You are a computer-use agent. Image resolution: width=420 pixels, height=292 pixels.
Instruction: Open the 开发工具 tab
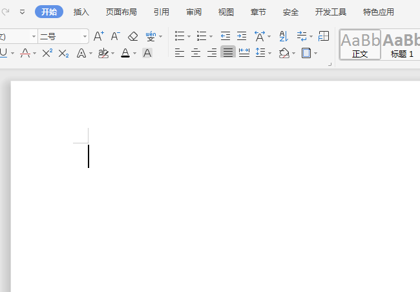(331, 12)
